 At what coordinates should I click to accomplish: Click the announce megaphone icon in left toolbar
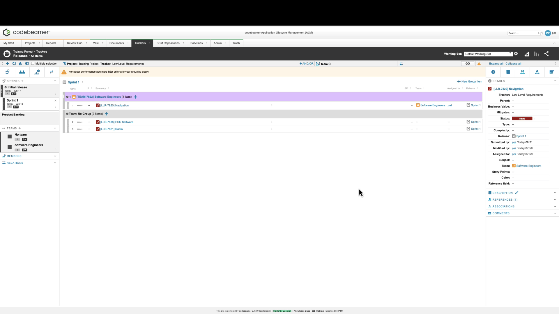pos(27,63)
